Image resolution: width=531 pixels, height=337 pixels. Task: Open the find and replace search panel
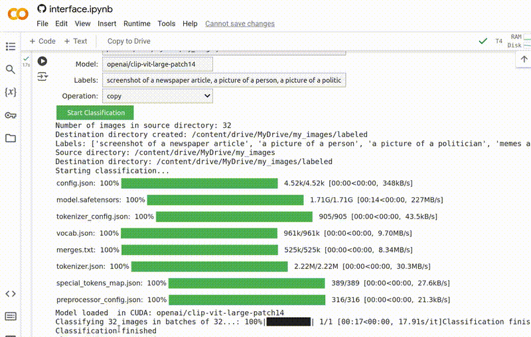tap(10, 70)
